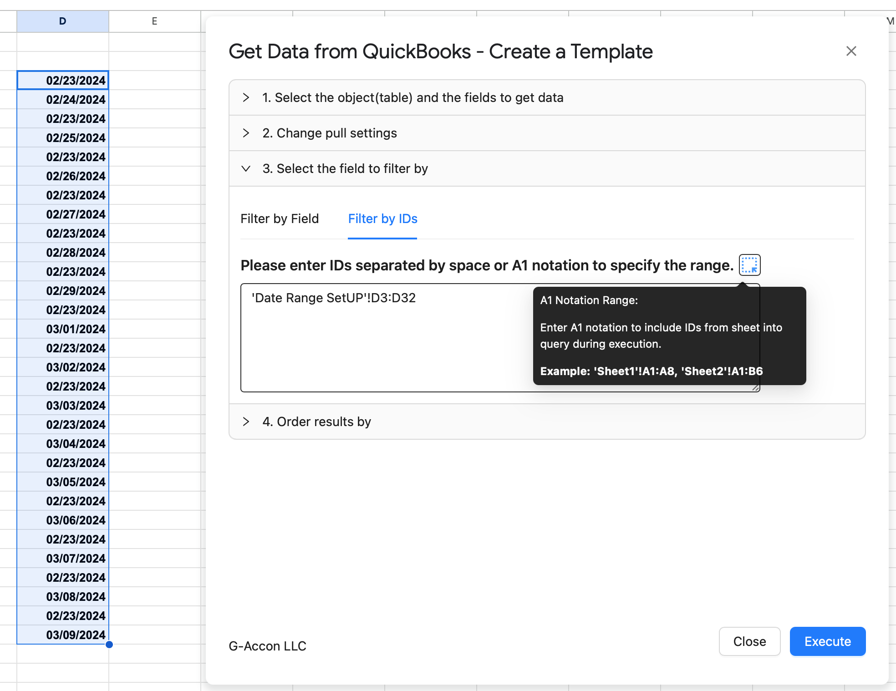896x691 pixels.
Task: Close the QuickBooks template dialog with the X
Action: [851, 51]
